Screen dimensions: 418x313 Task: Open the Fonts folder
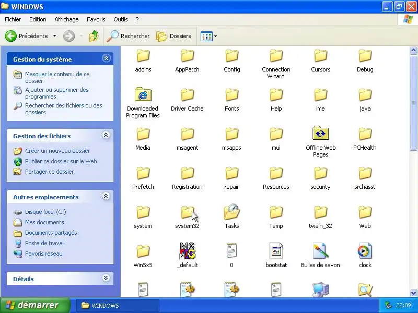tap(231, 99)
